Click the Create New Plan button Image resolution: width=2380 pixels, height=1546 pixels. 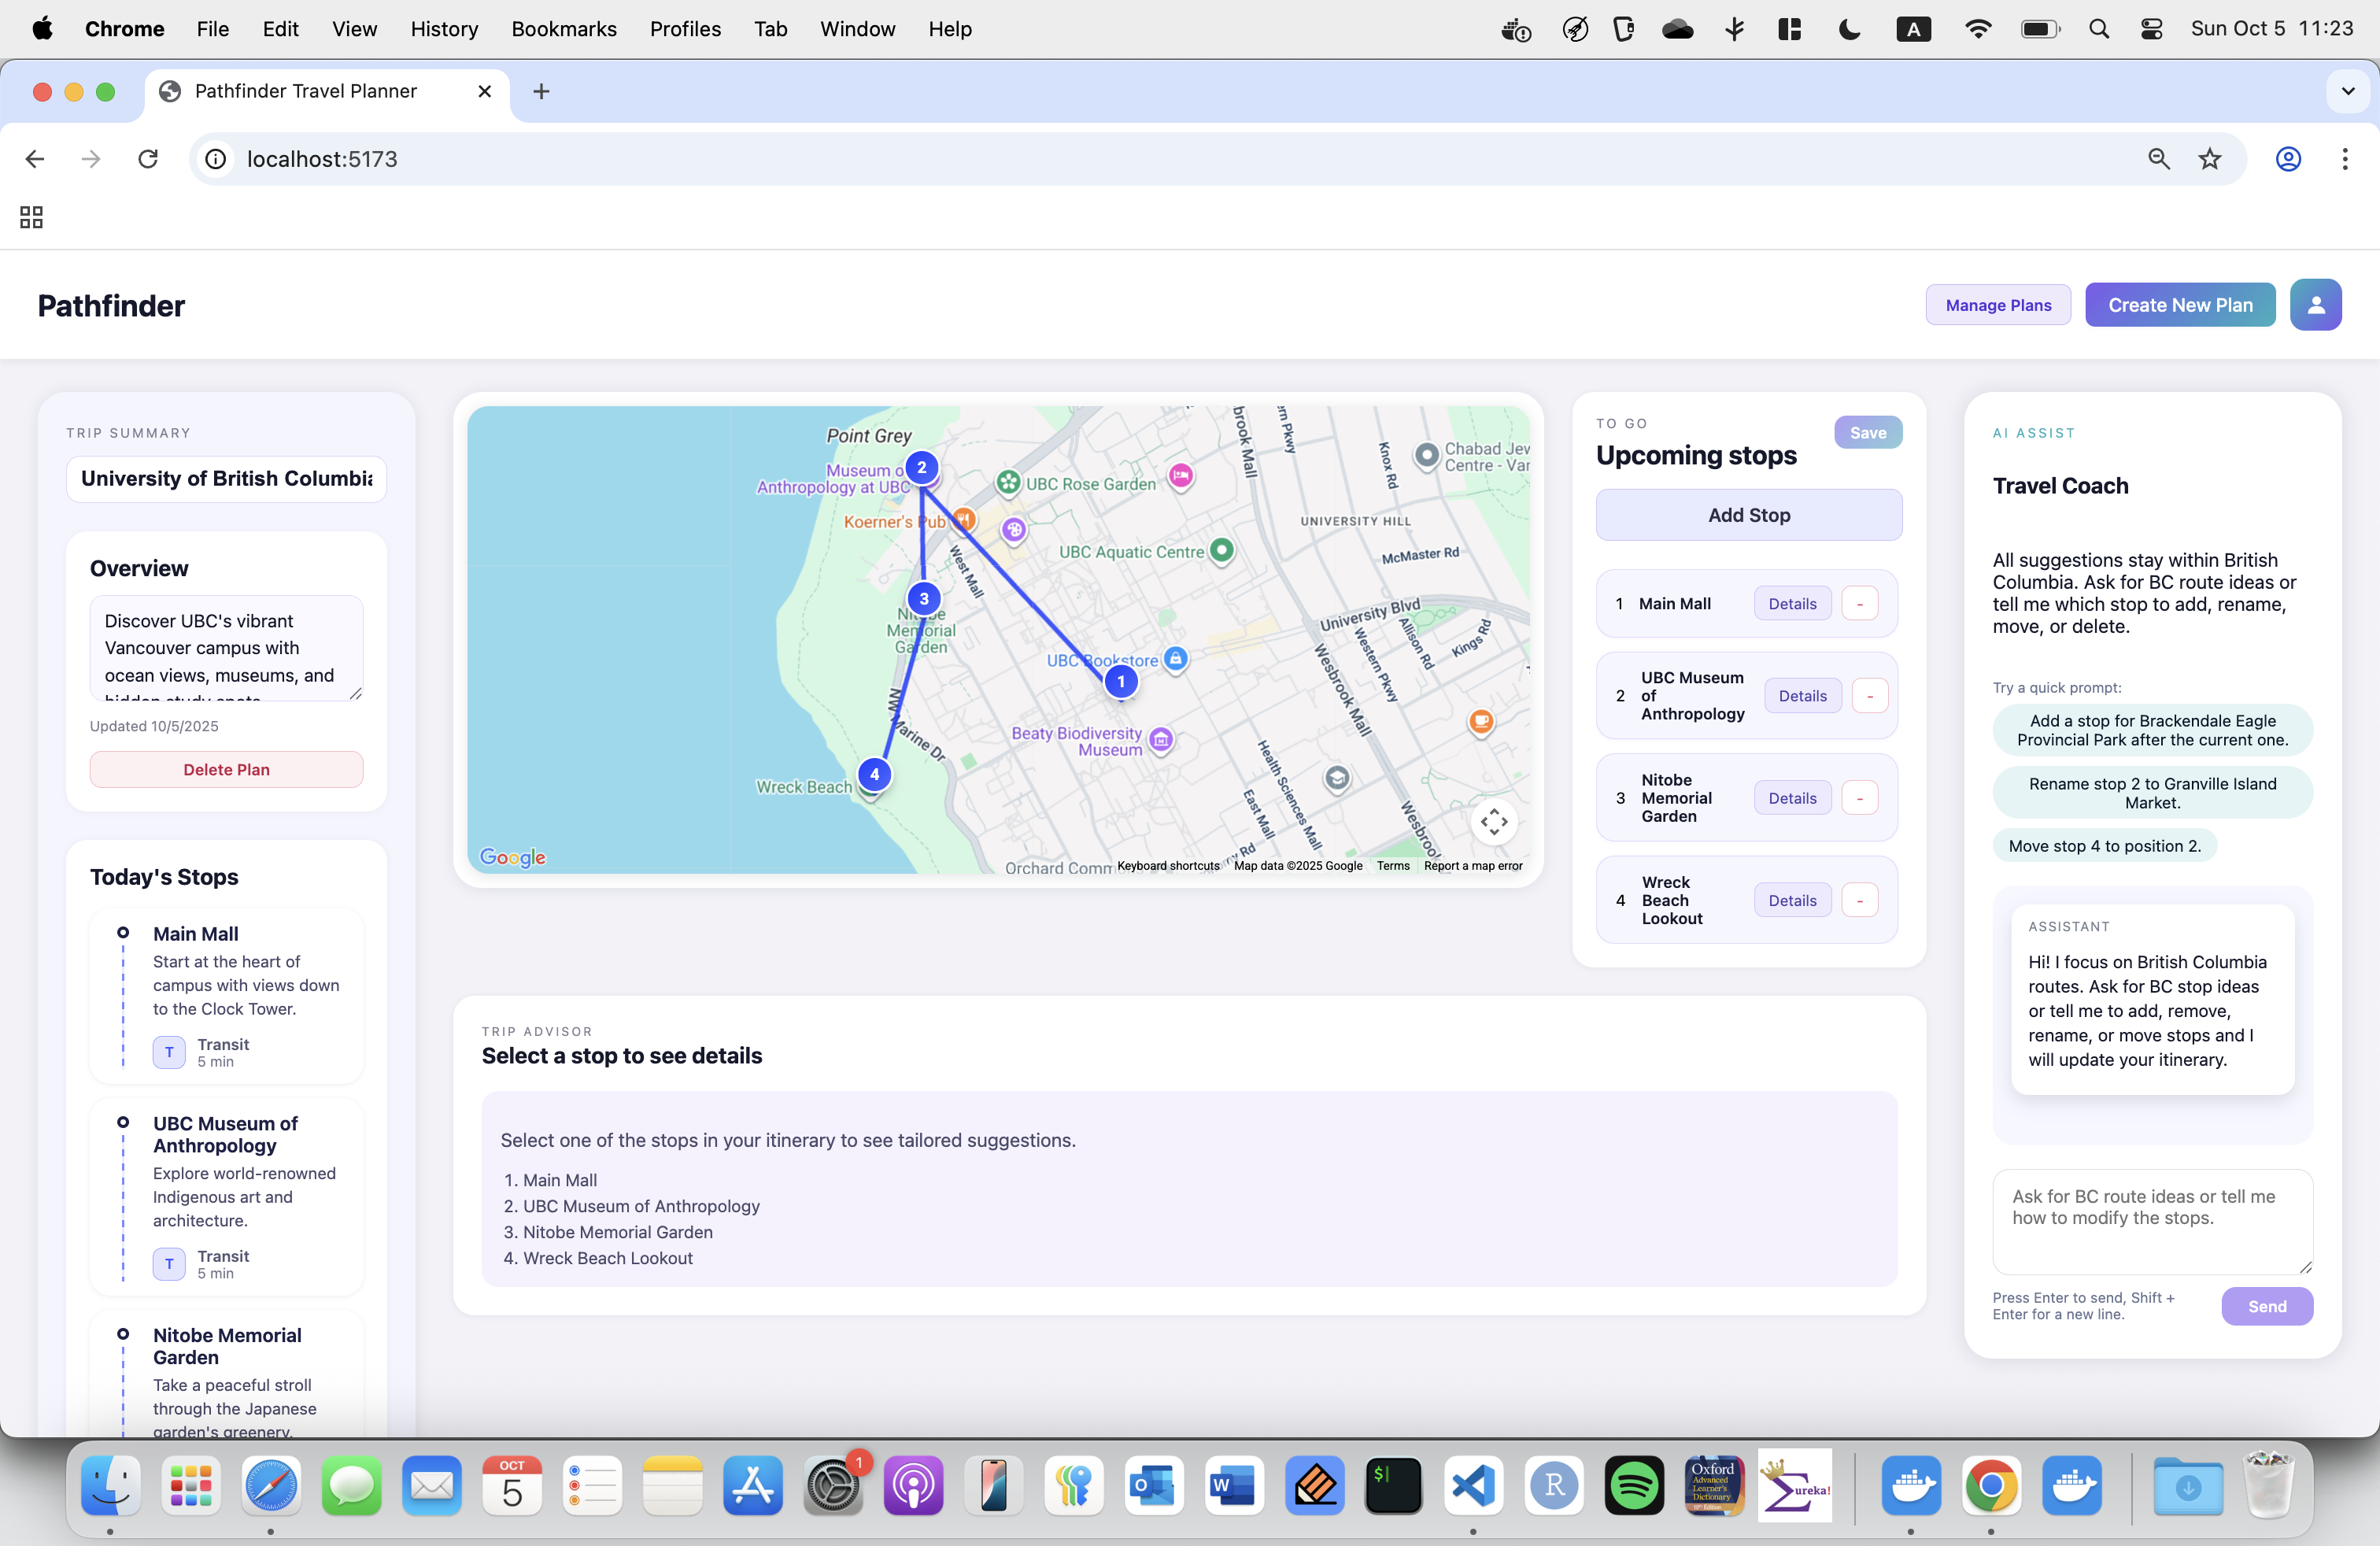coord(2179,305)
